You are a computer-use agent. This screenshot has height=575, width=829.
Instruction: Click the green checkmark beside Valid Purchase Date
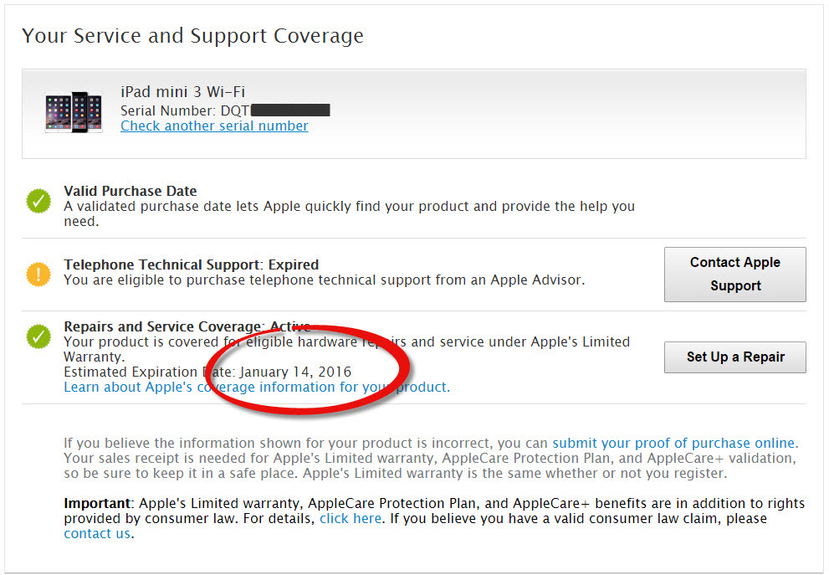[x=38, y=201]
